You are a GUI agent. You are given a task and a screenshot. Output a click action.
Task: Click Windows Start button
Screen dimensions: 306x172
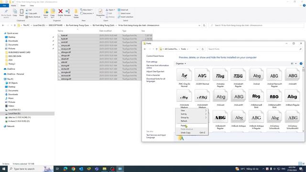[3, 169]
